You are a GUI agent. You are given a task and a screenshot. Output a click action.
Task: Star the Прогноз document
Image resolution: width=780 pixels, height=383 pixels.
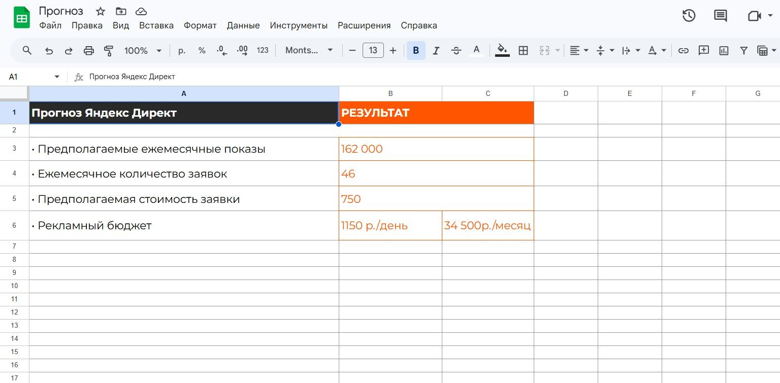[x=101, y=11]
